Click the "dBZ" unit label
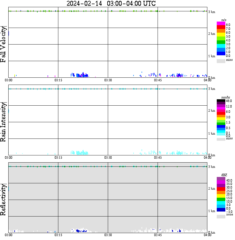 point(224,175)
